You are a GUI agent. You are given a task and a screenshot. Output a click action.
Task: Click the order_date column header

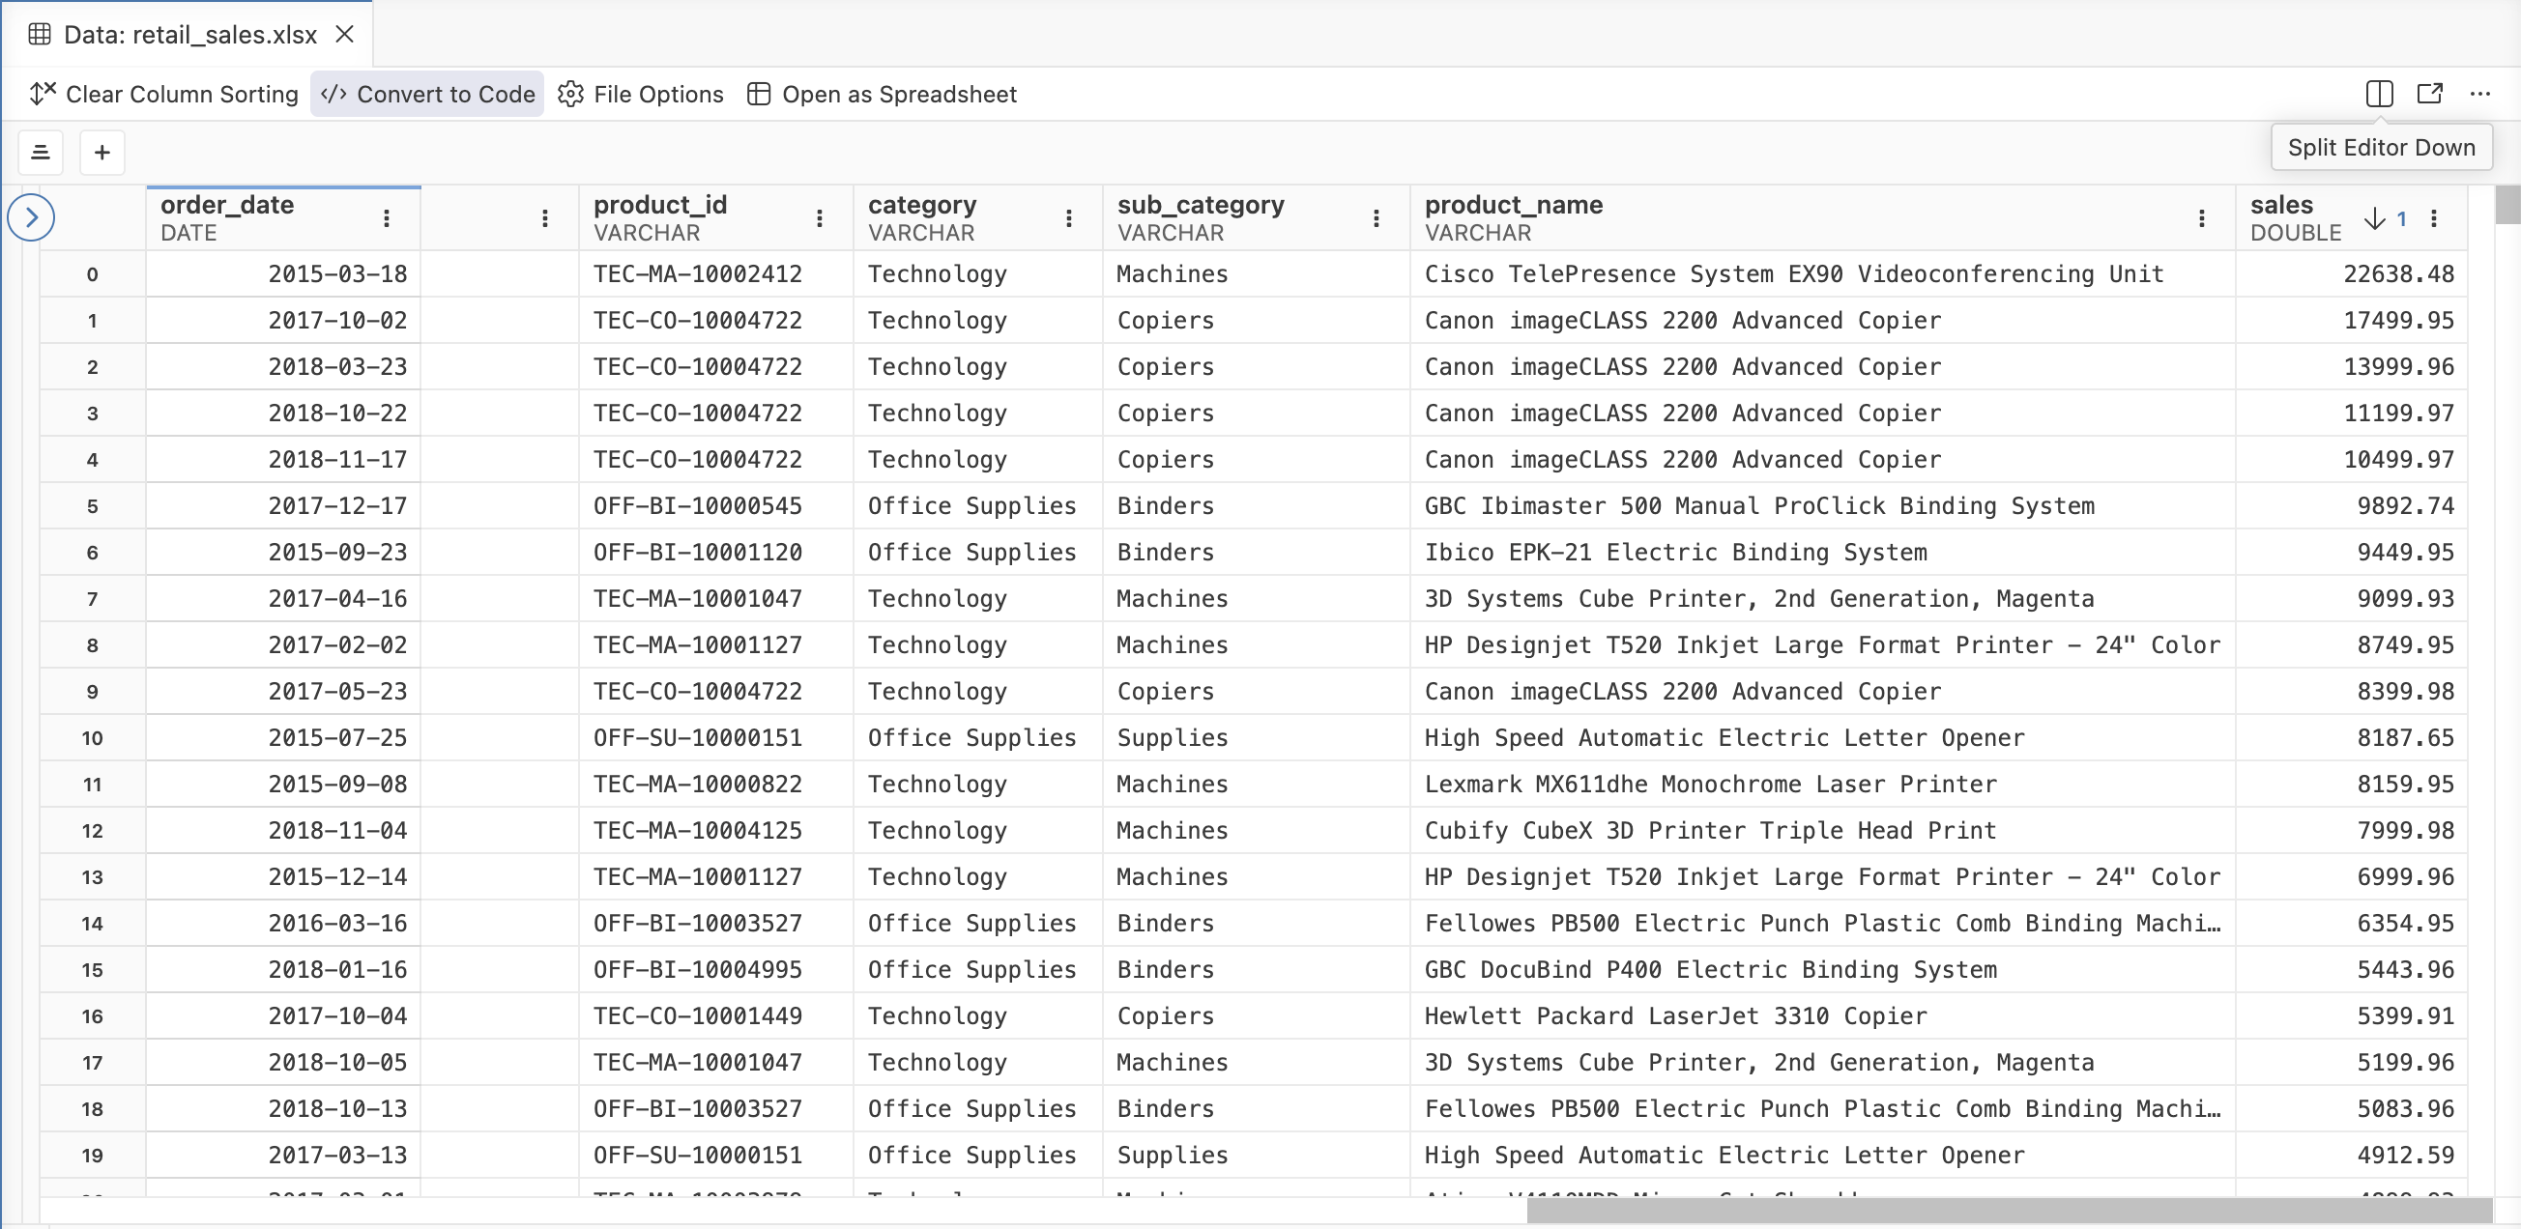coord(284,218)
